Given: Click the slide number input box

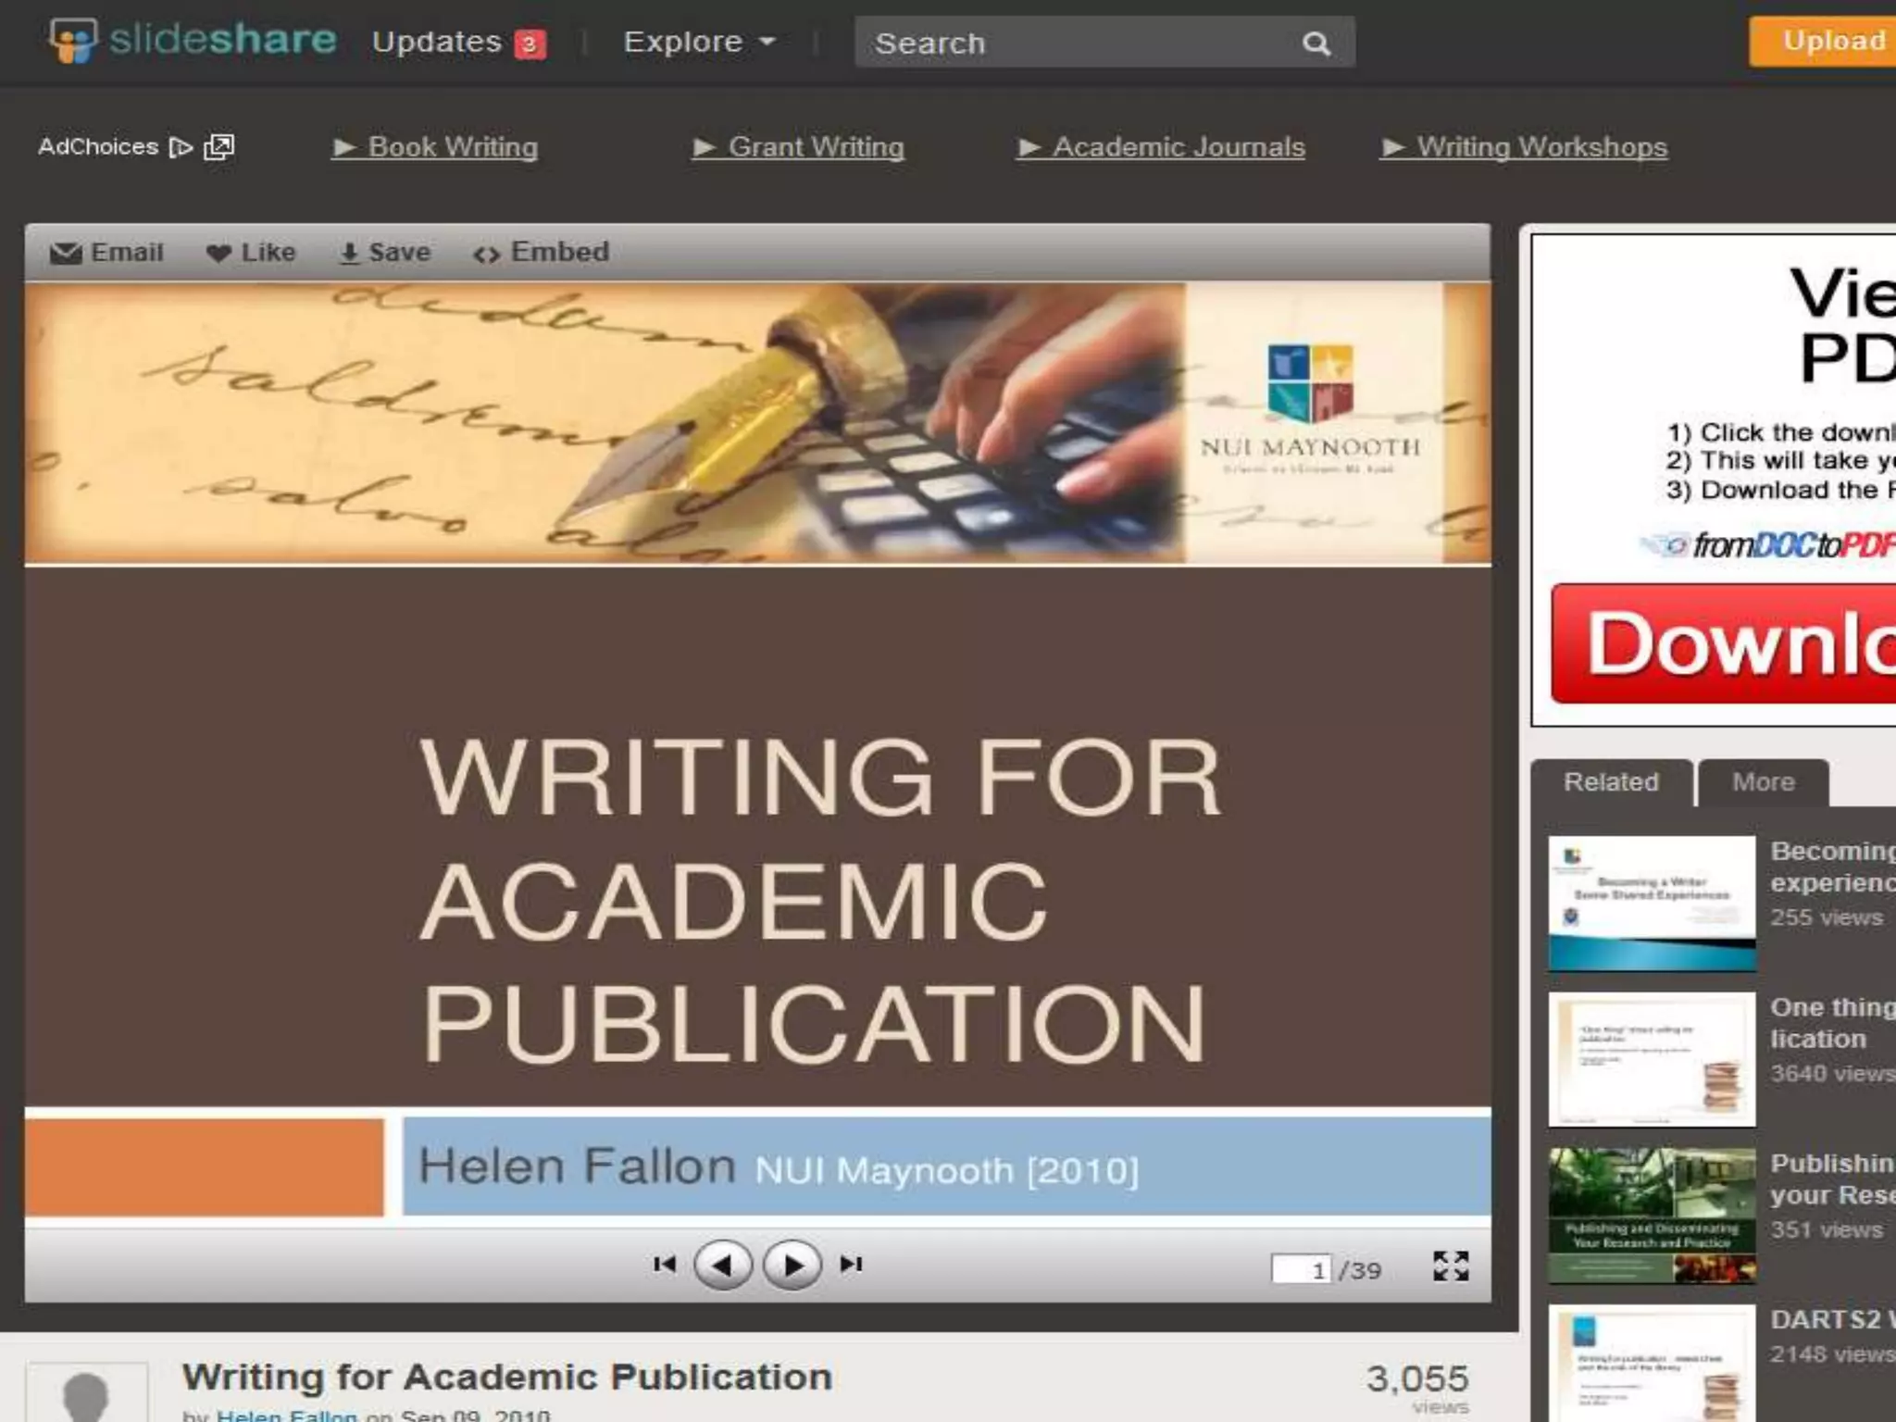Looking at the screenshot, I should [x=1301, y=1269].
